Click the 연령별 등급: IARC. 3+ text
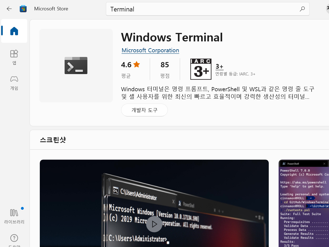 (235, 74)
